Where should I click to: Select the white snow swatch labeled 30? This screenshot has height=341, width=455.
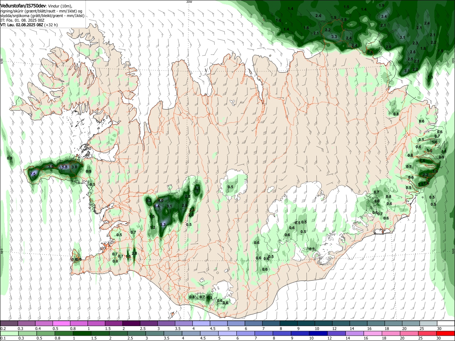click(445, 323)
